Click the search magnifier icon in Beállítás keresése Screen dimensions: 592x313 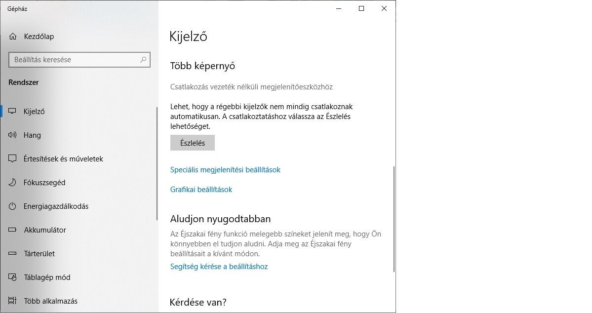coord(143,60)
